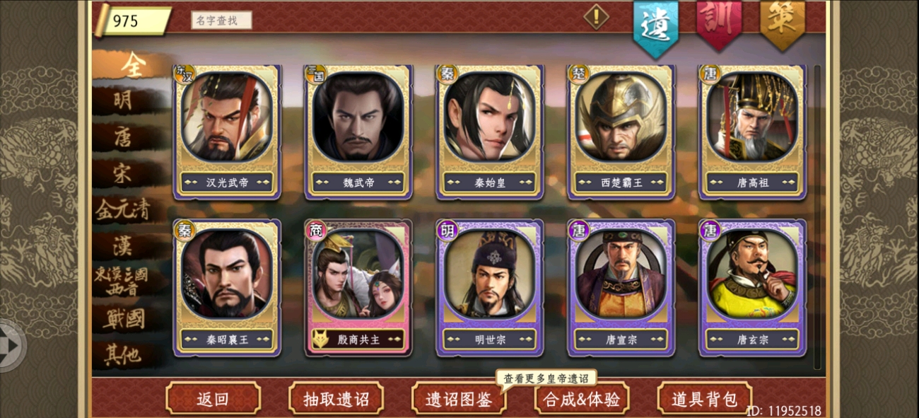Select the 秦始皇 emperor card

(x=490, y=132)
